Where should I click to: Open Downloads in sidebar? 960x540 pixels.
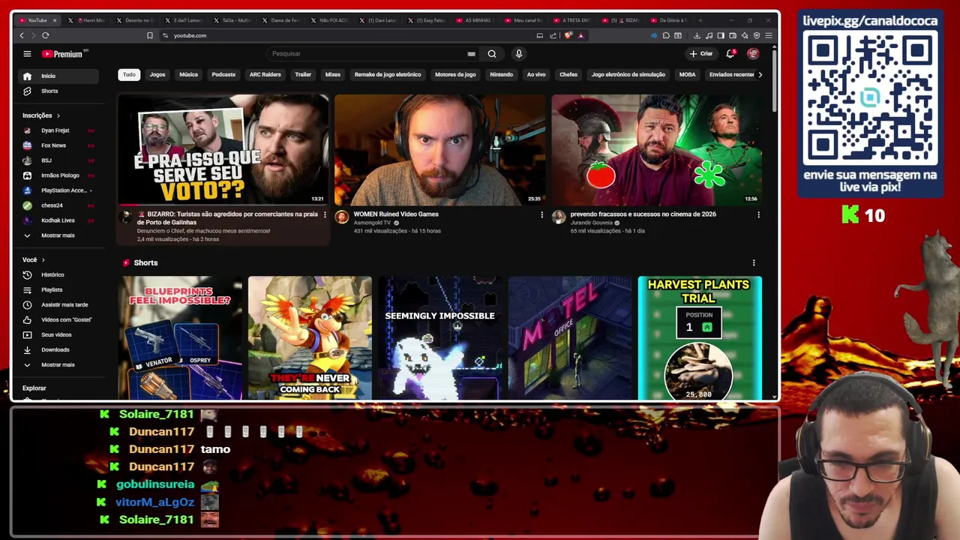point(58,349)
